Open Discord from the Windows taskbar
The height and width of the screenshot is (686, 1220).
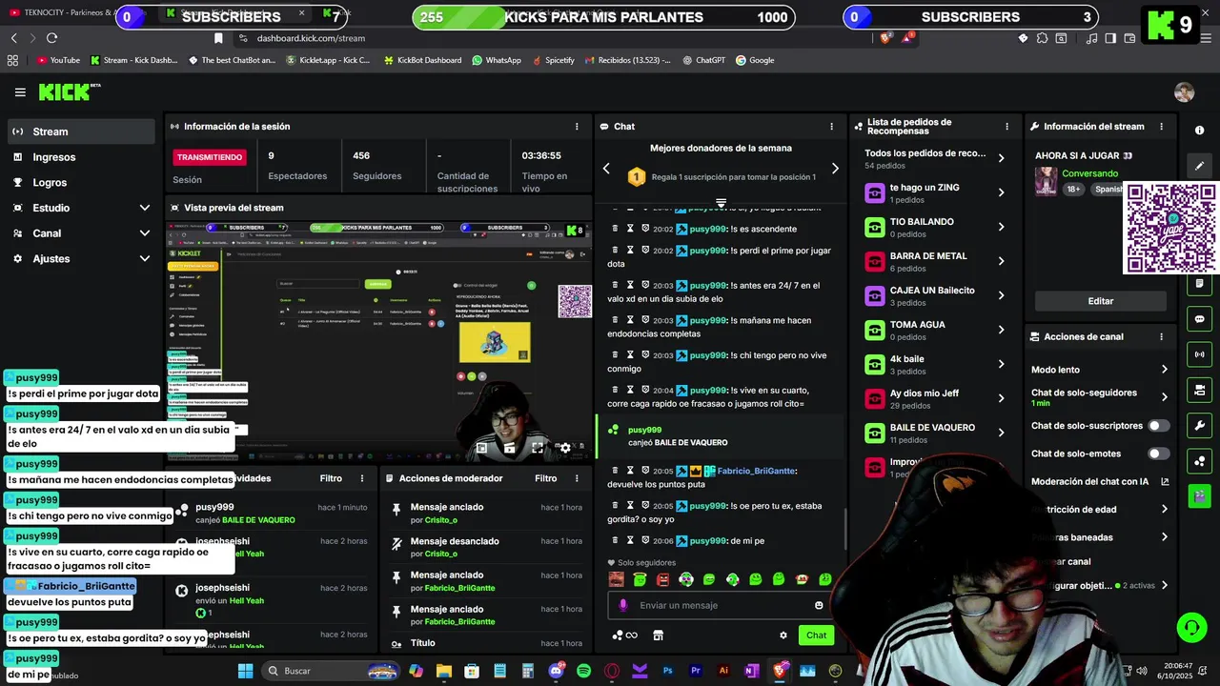(x=556, y=671)
